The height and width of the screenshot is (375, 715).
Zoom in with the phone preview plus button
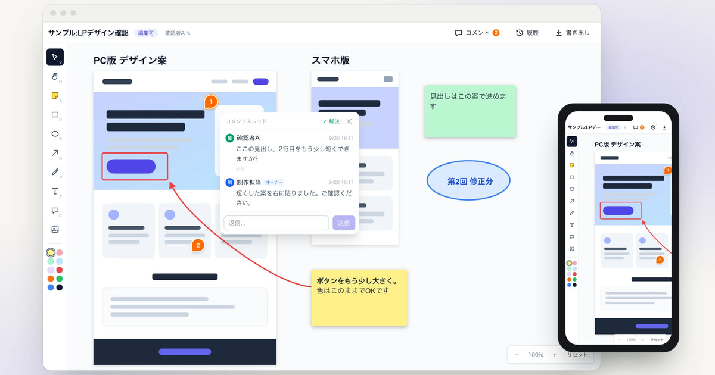tap(642, 339)
